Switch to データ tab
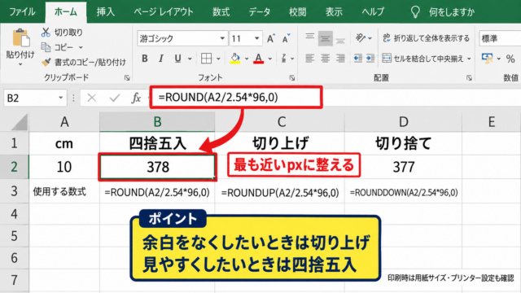 [x=259, y=12]
